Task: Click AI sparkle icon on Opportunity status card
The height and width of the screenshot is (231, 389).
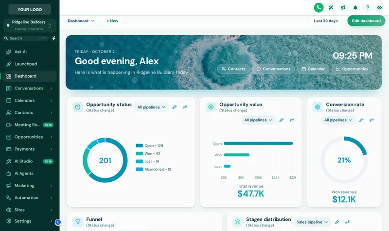Action: [175, 107]
